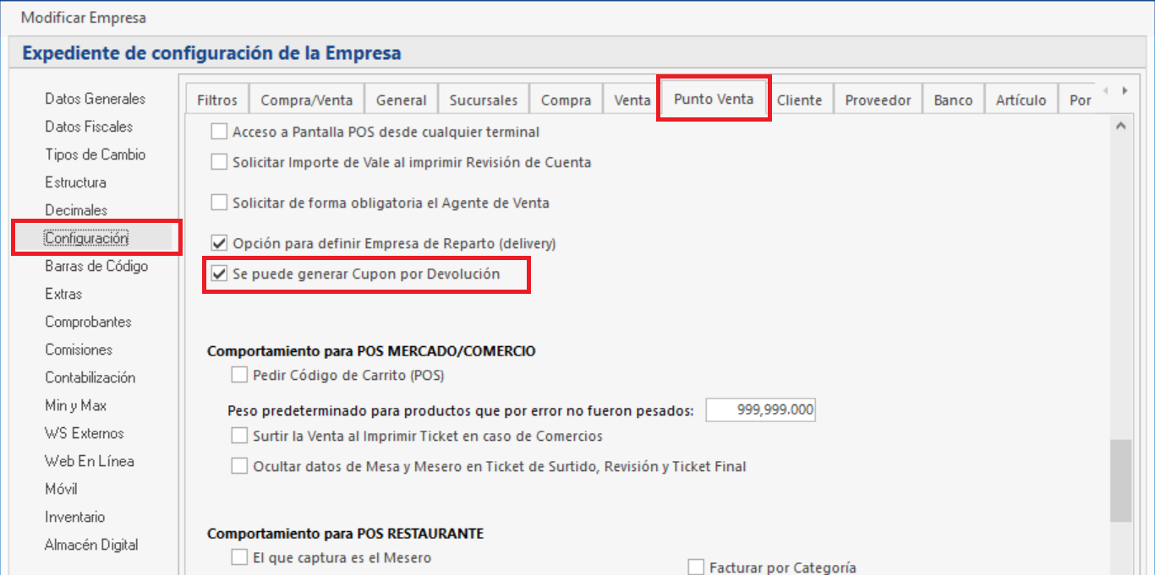Open Barras de Código section
Image resolution: width=1155 pixels, height=575 pixels.
point(96,266)
